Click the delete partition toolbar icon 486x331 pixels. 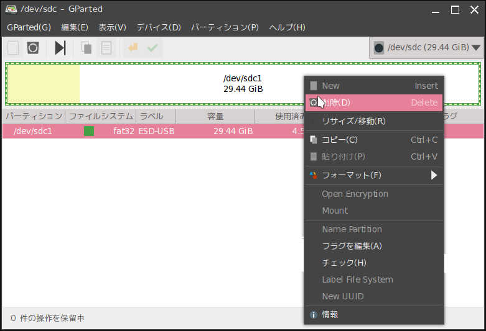point(33,48)
